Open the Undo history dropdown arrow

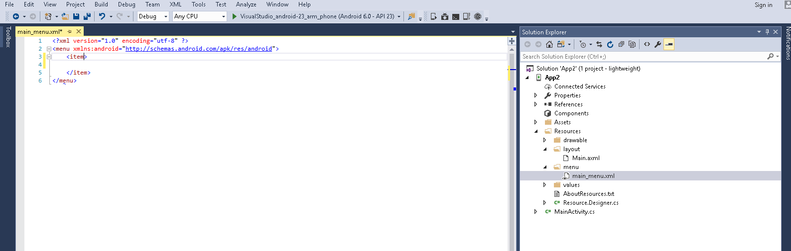pyautogui.click(x=111, y=16)
